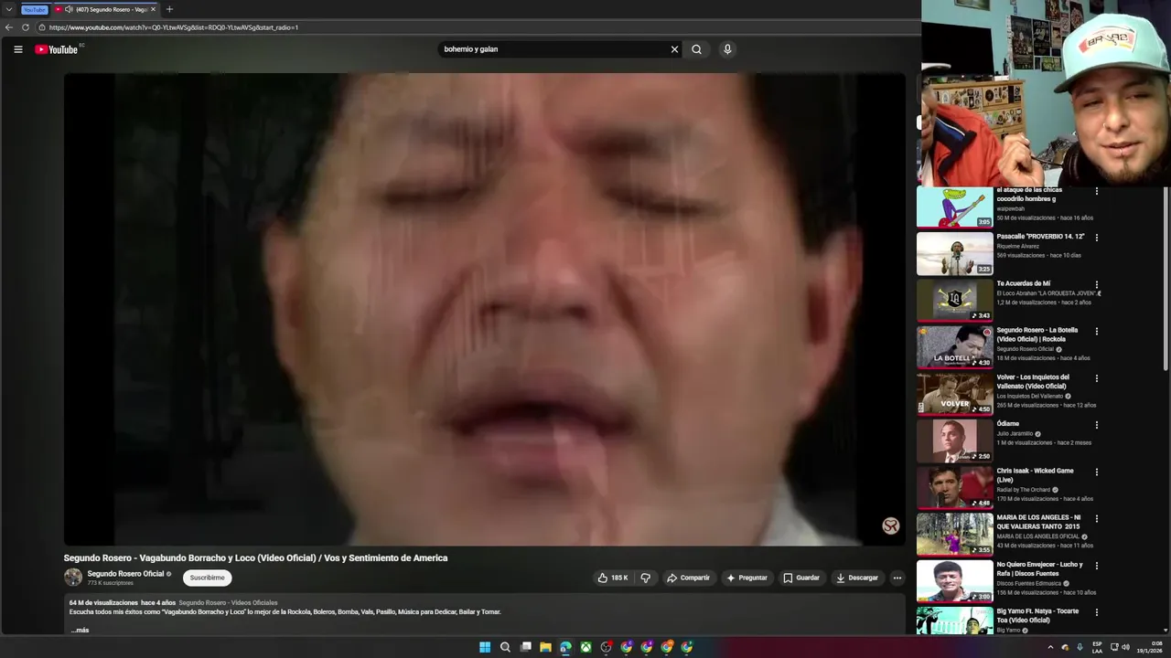Image resolution: width=1171 pixels, height=658 pixels.
Task: Start voice search with microphone
Action: (727, 49)
